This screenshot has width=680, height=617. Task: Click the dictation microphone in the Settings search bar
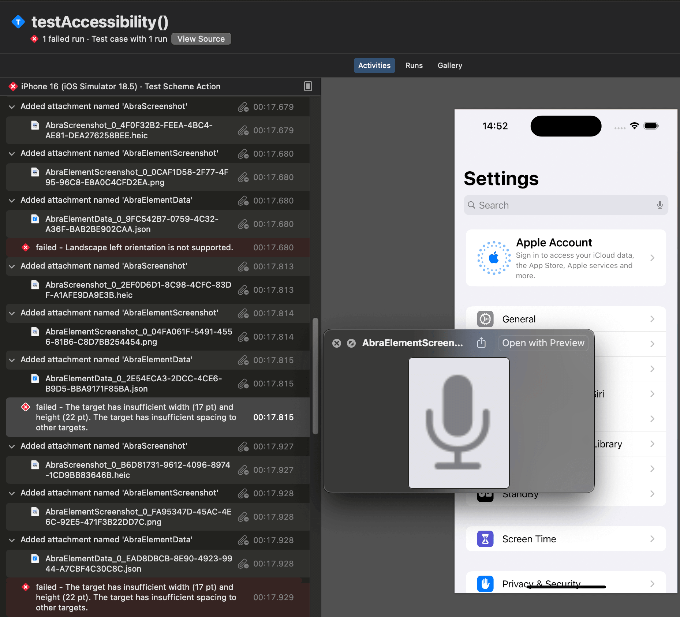(x=660, y=205)
